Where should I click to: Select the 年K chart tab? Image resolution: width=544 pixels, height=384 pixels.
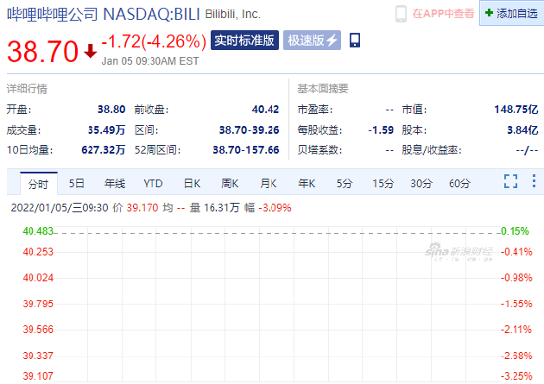pos(307,183)
